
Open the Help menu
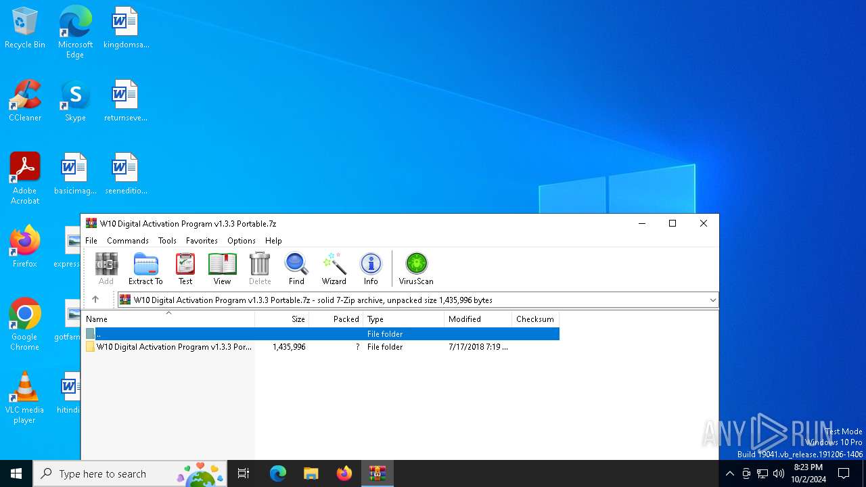click(273, 241)
